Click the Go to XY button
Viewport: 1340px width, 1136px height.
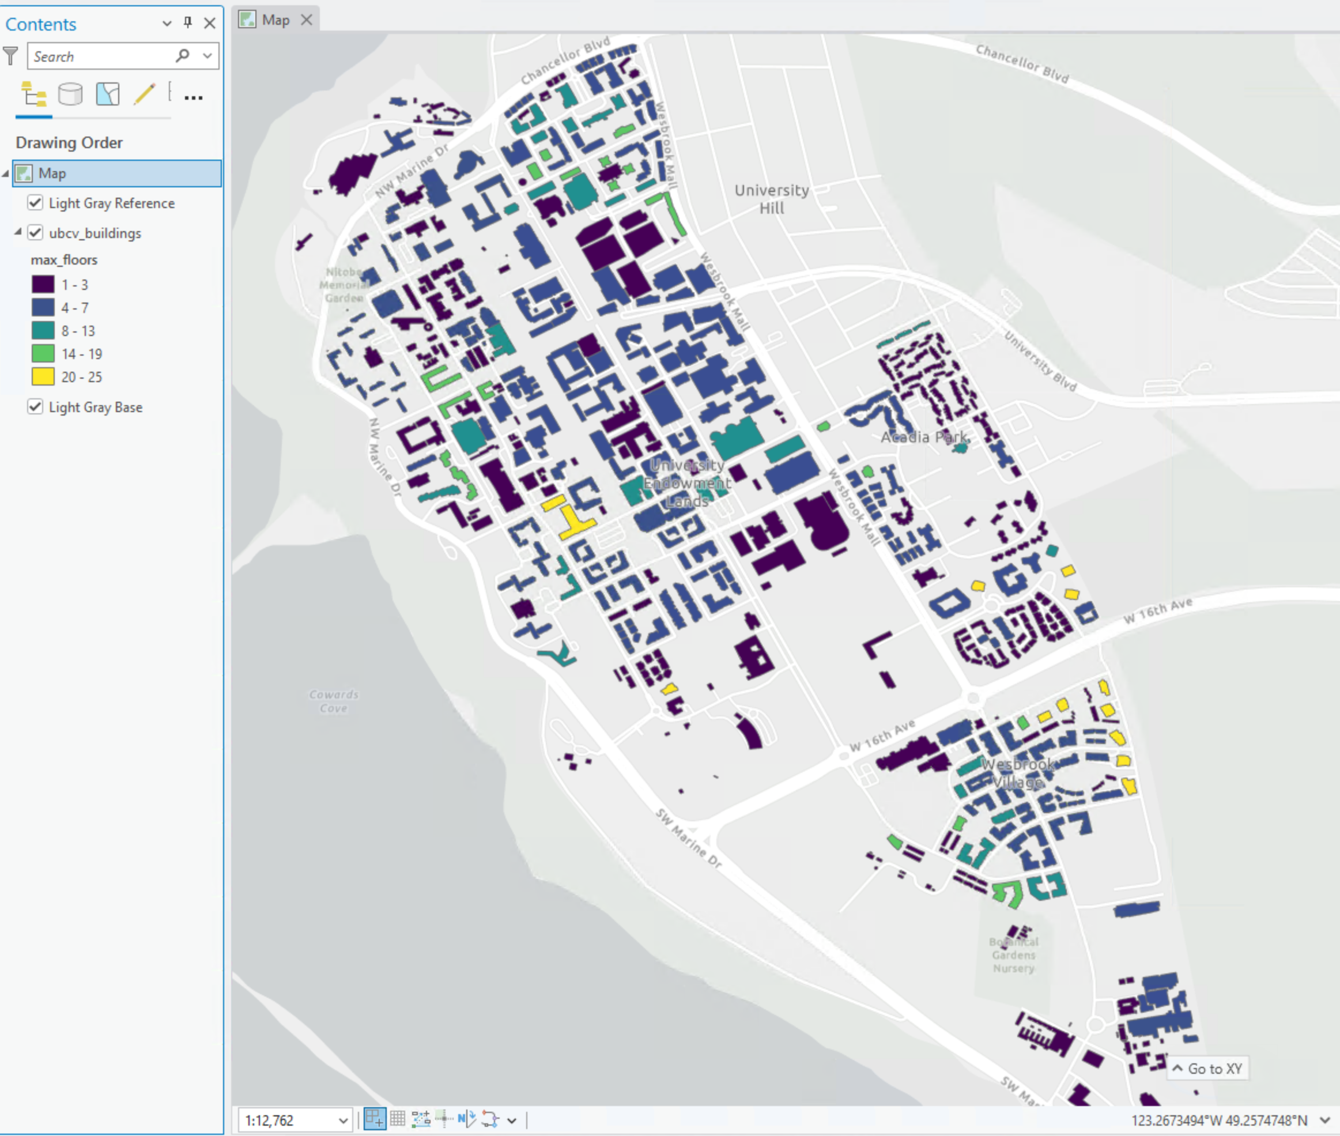click(1208, 1069)
